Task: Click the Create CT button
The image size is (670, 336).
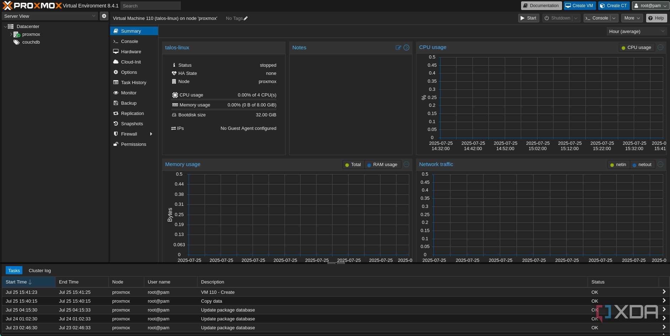Action: point(614,6)
